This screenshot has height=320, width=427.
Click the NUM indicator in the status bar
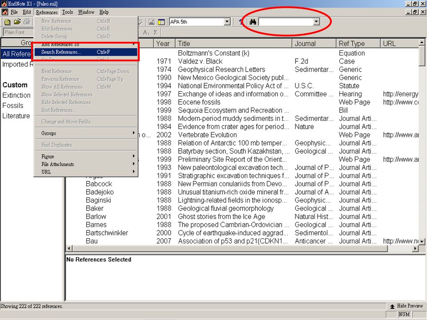[x=404, y=314]
